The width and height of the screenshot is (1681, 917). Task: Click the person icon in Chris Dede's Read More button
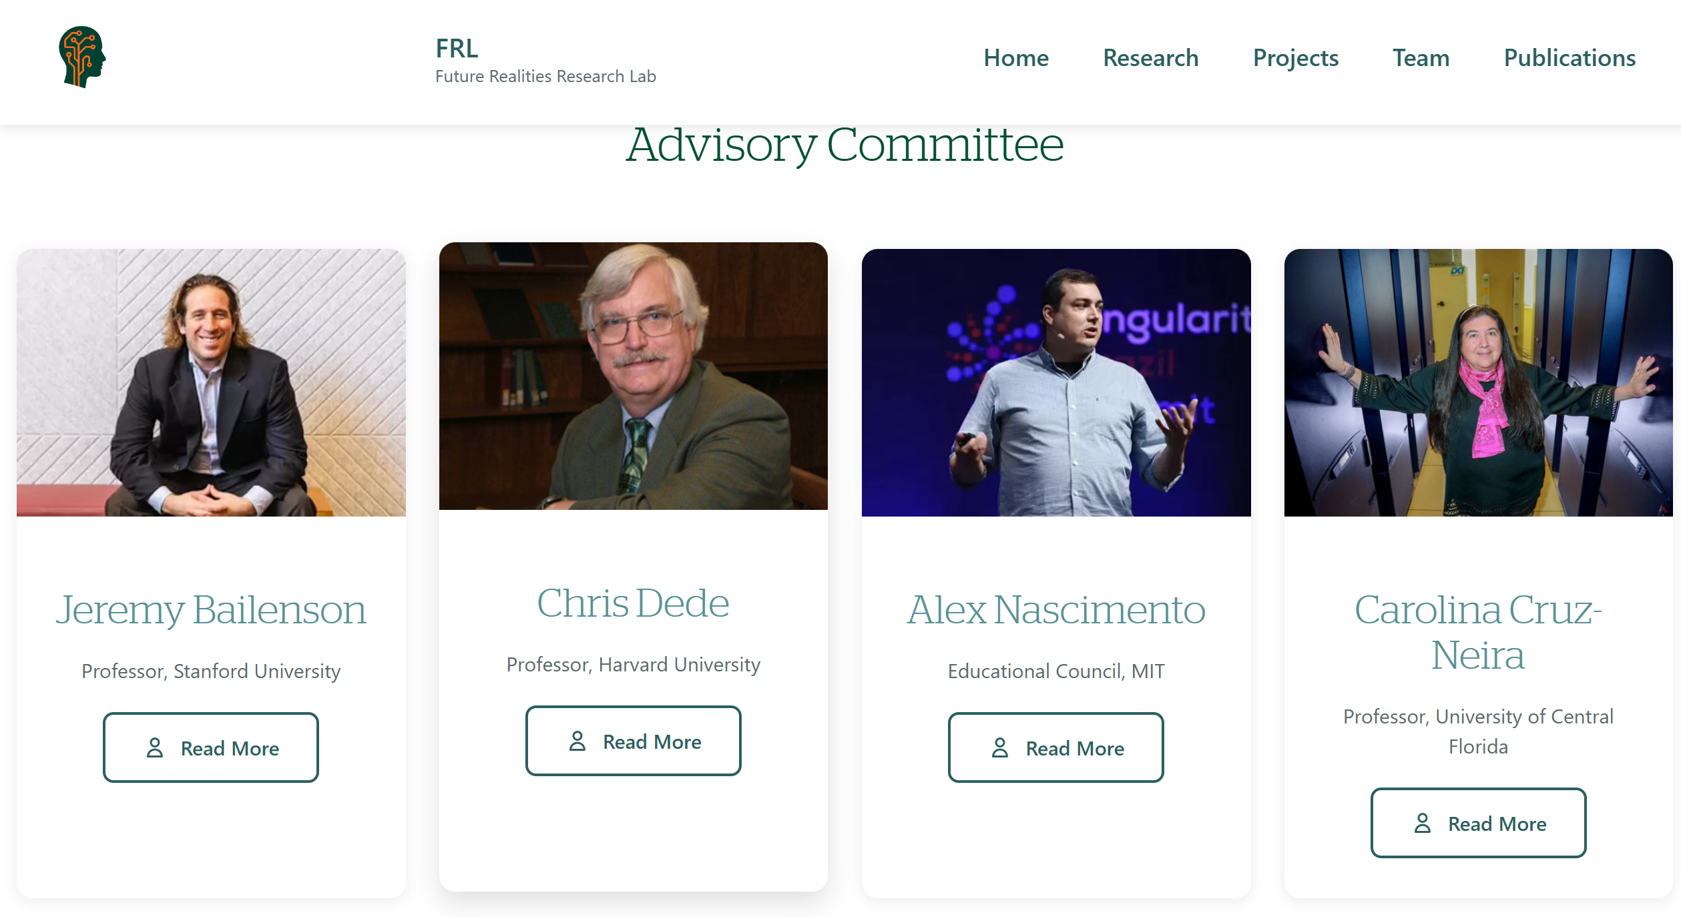coord(578,741)
